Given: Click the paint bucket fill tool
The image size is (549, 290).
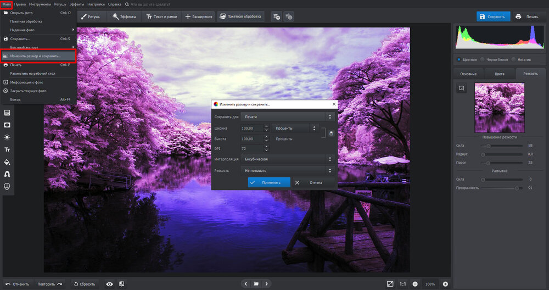Looking at the screenshot, I should (x=8, y=162).
